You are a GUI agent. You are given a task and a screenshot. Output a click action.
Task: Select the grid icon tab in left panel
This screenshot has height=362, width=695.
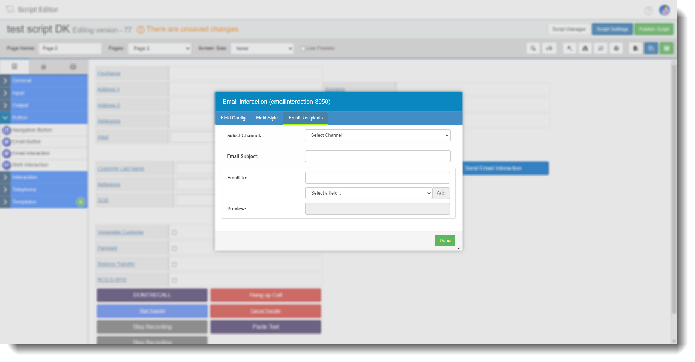pyautogui.click(x=14, y=66)
